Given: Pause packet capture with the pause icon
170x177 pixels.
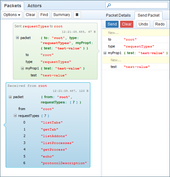Looking at the screenshot, I should pos(77,15).
